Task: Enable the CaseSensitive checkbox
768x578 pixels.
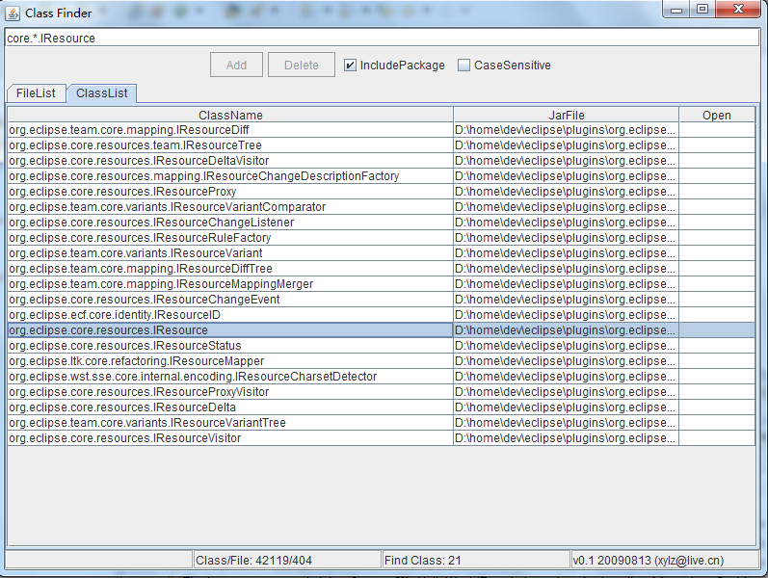Action: click(463, 66)
